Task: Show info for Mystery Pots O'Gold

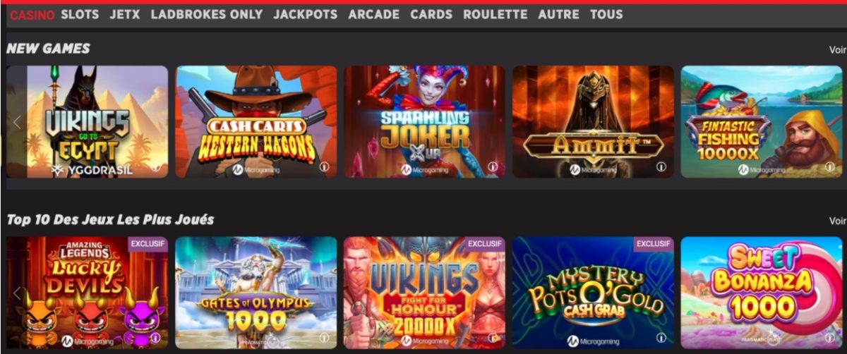Action: [x=661, y=338]
